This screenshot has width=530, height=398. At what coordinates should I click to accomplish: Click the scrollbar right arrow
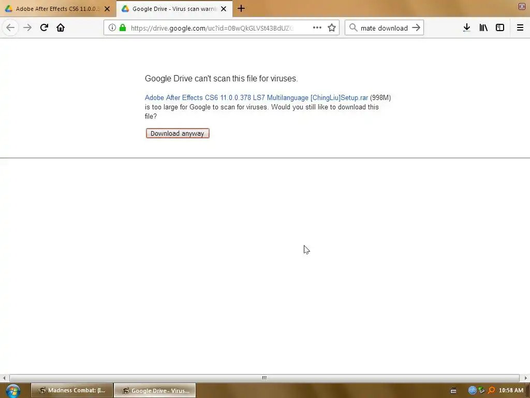pyautogui.click(x=526, y=378)
